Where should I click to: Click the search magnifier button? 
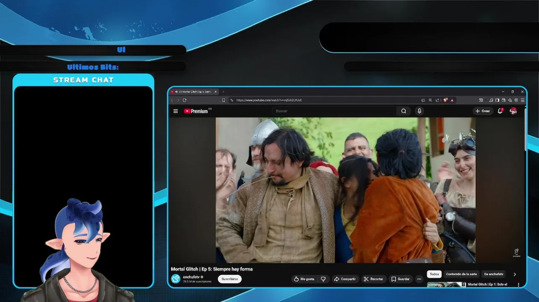pos(404,111)
